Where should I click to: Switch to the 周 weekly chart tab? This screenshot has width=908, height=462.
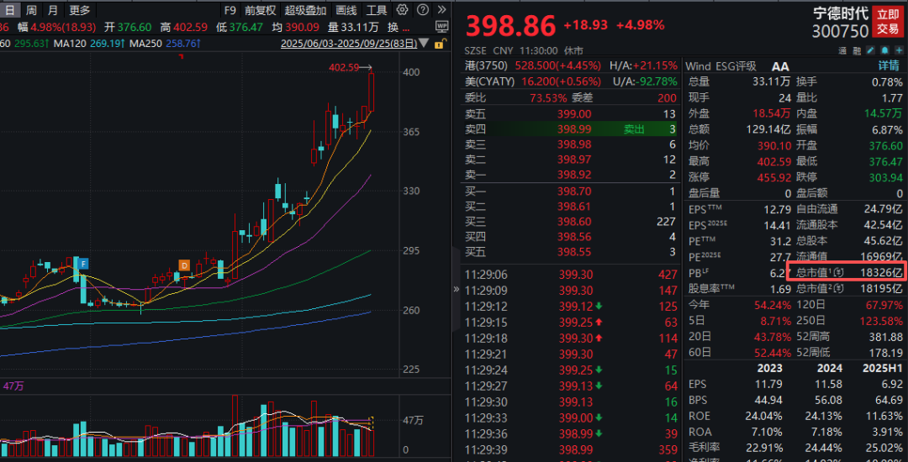(x=31, y=10)
